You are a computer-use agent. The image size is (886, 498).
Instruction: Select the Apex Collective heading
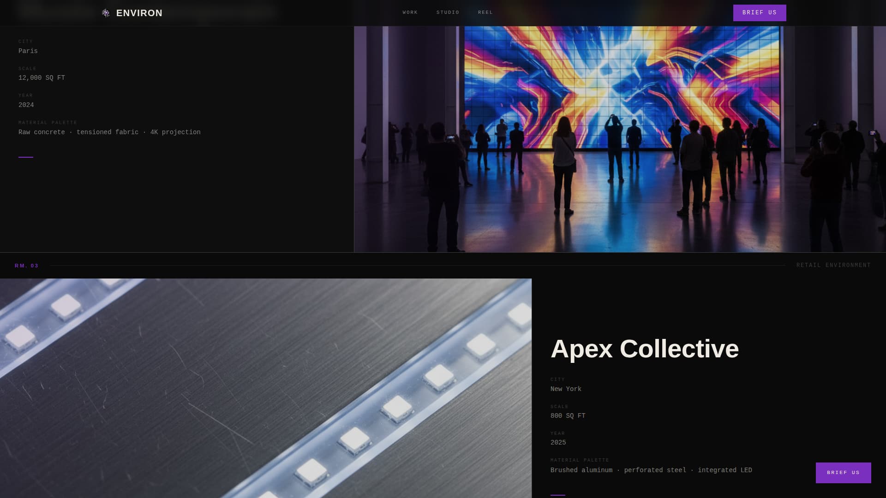tap(644, 349)
